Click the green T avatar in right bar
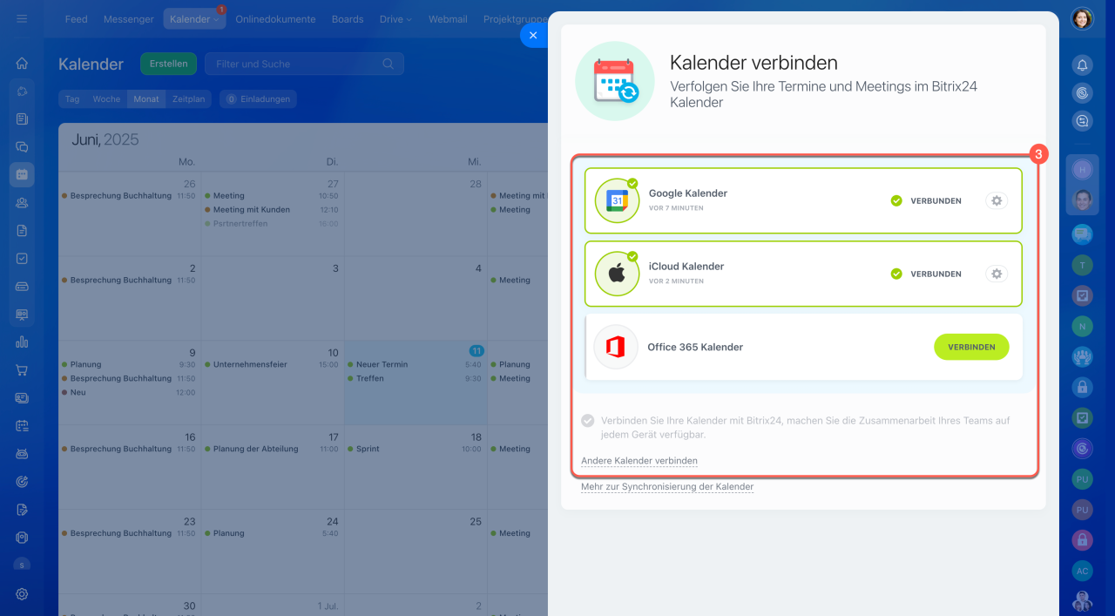Screen dimensions: 1115x616 (x=1082, y=264)
